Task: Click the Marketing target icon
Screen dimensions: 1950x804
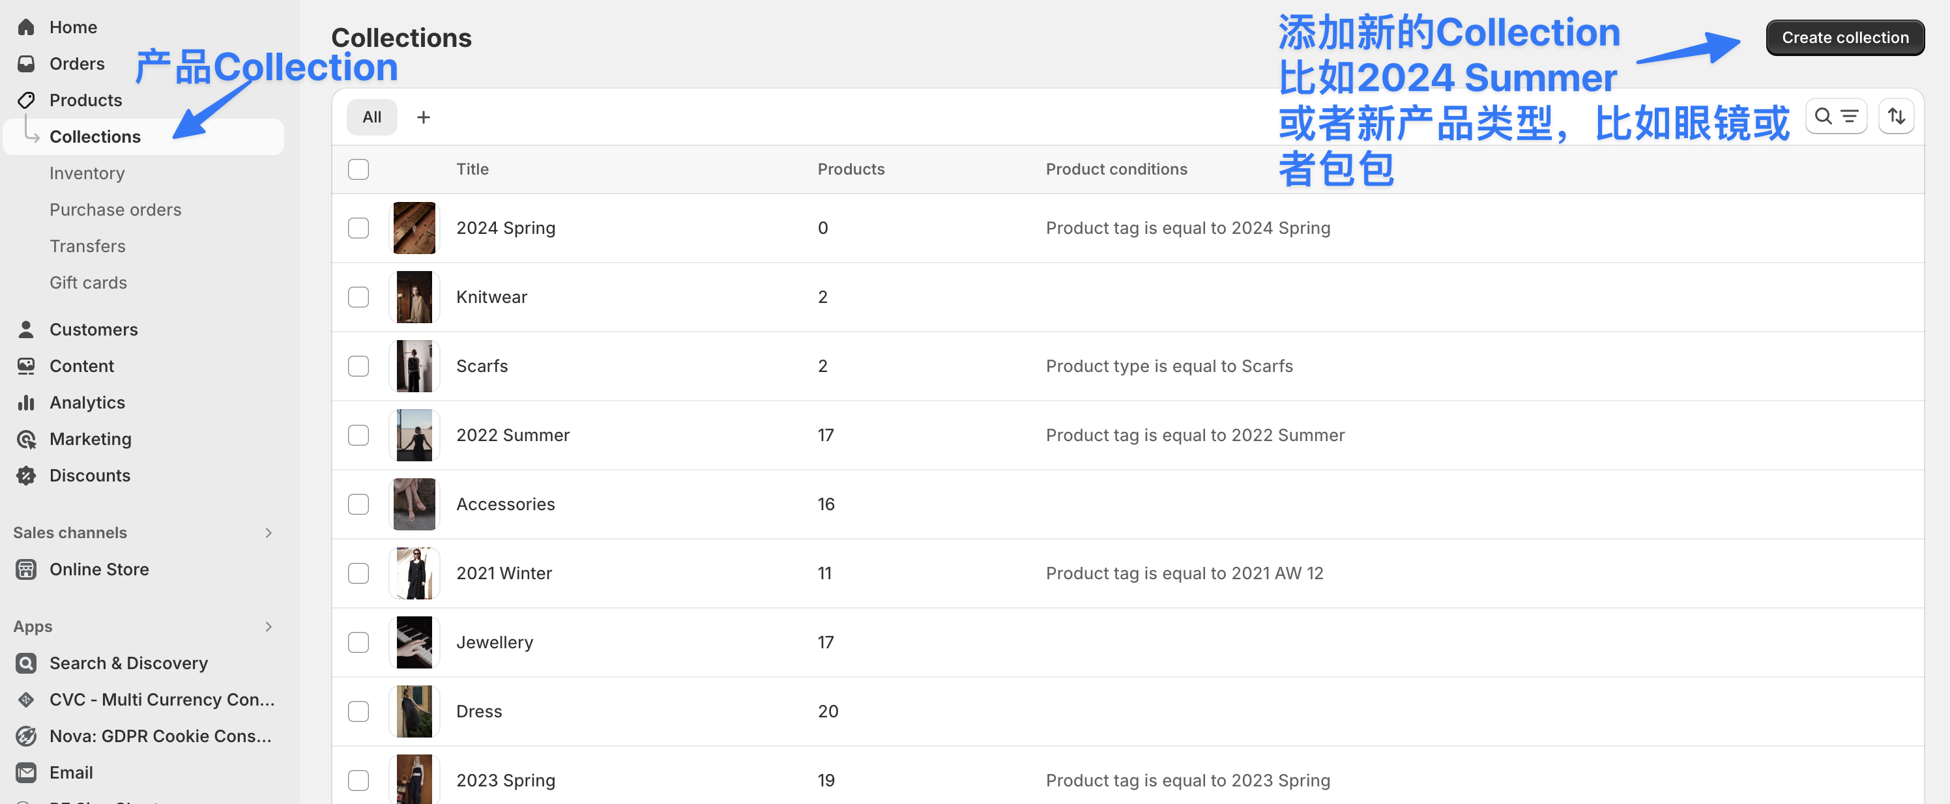Action: coord(25,439)
